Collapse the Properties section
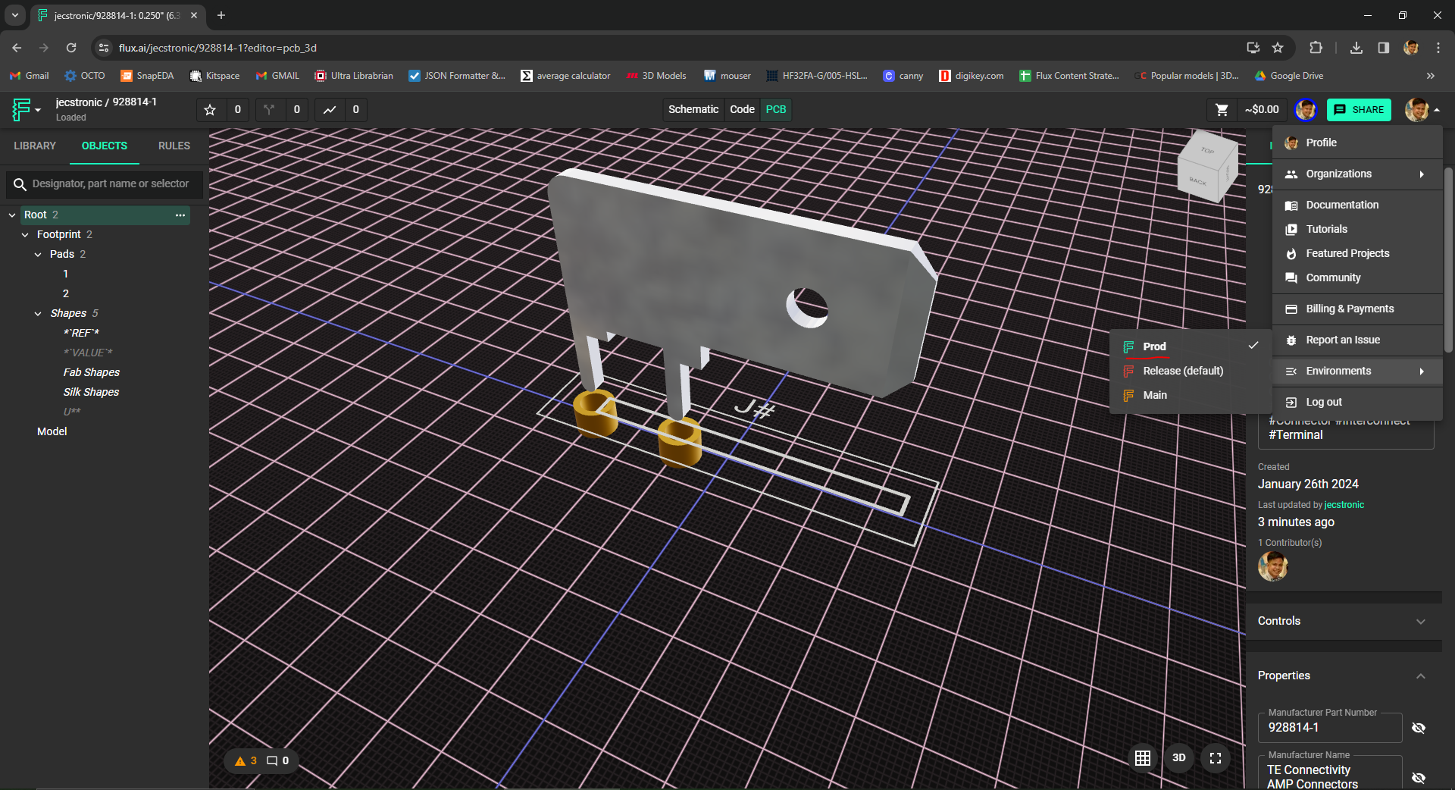Image resolution: width=1455 pixels, height=790 pixels. click(1344, 676)
